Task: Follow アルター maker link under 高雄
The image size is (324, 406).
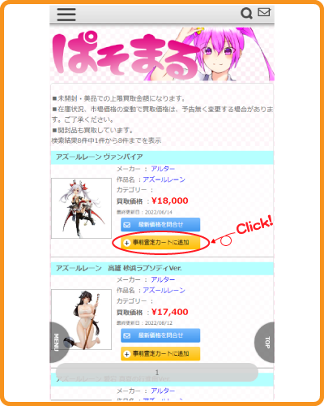Action: click(x=163, y=279)
